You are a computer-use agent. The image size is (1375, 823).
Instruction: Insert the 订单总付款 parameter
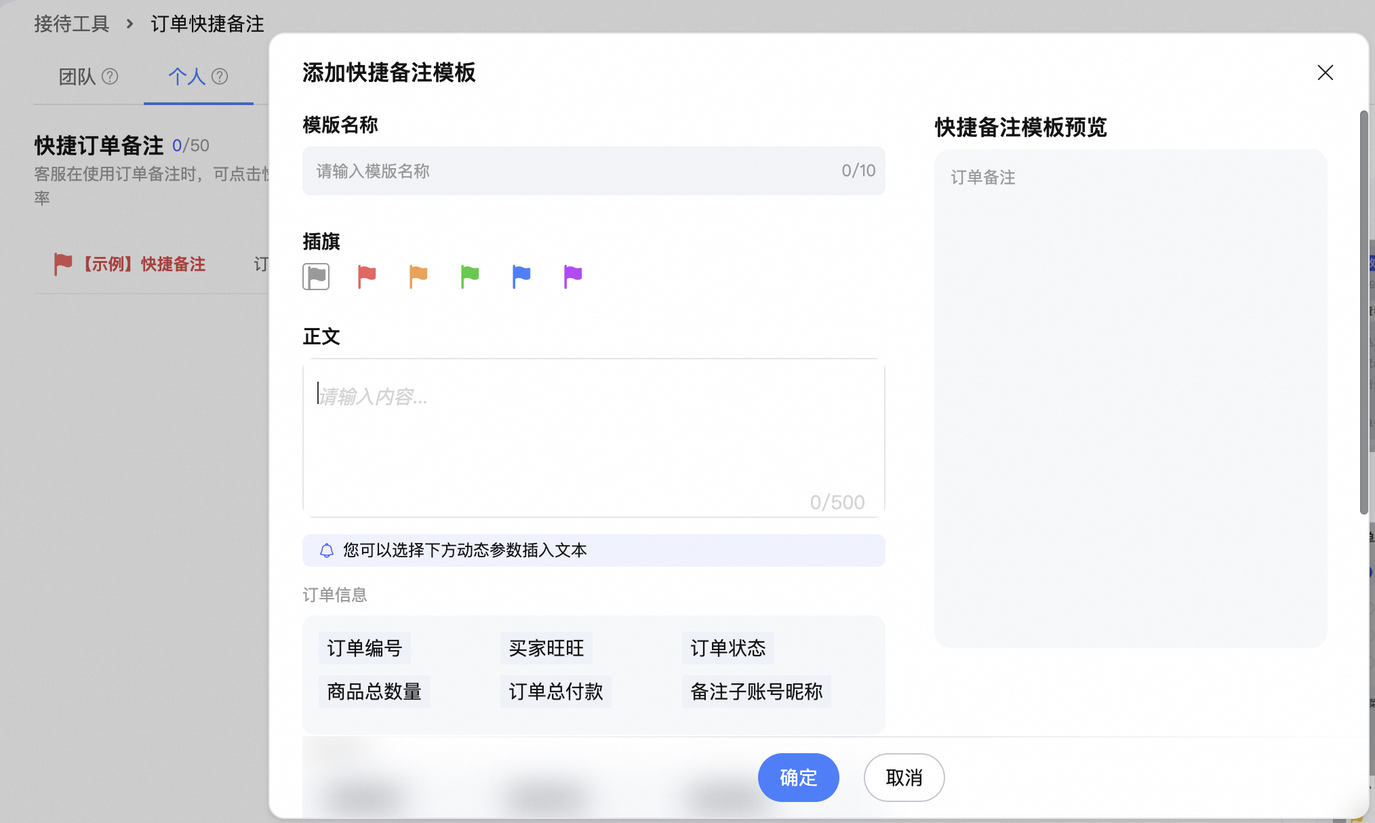click(556, 691)
